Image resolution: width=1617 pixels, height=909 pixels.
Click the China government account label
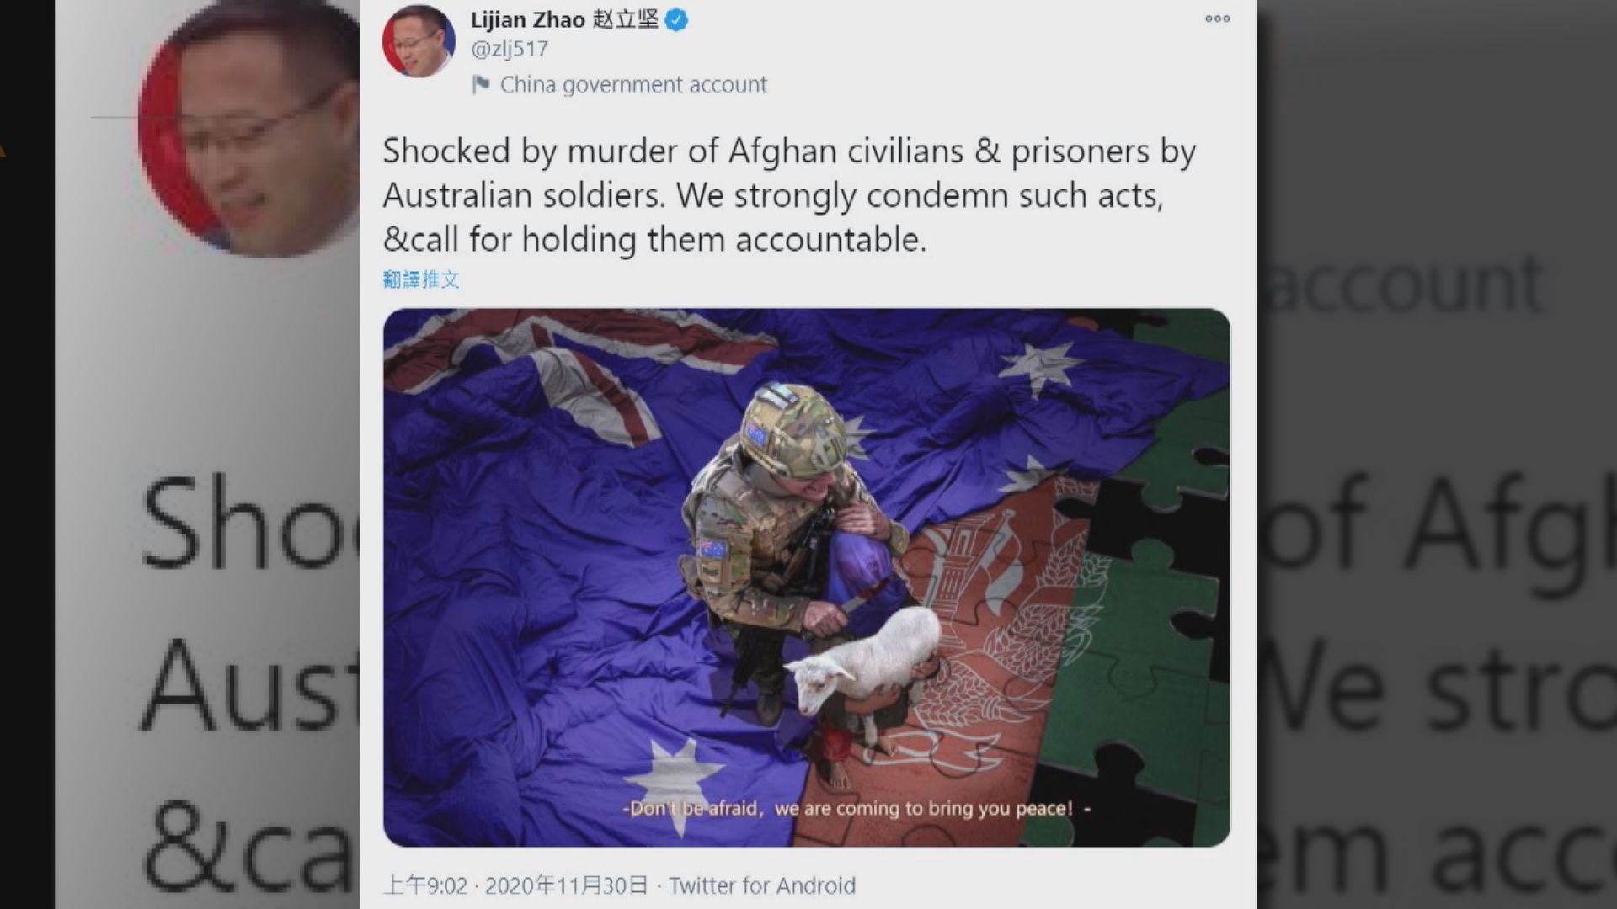[x=633, y=84]
